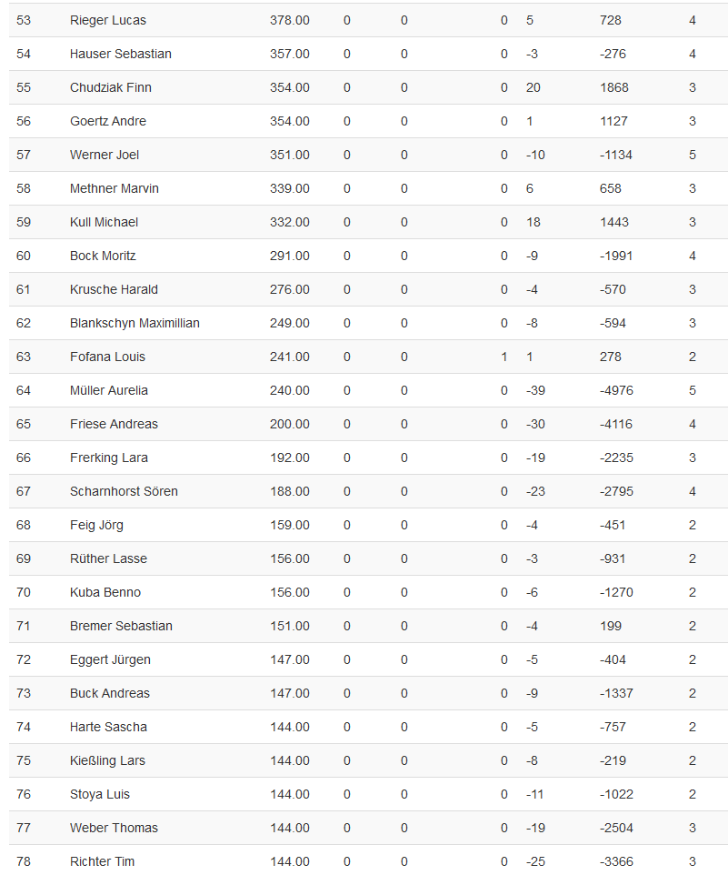Image resolution: width=728 pixels, height=875 pixels.
Task: Choose Kull Michael from the table
Action: click(104, 222)
